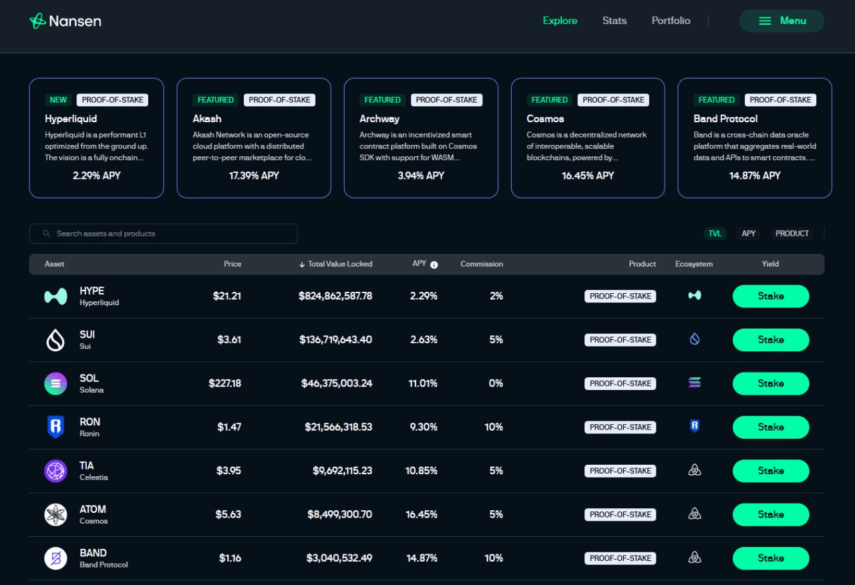855x585 pixels.
Task: Sort by the Price column header
Action: coord(232,264)
